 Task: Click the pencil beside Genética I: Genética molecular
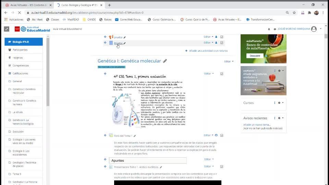click(x=165, y=61)
